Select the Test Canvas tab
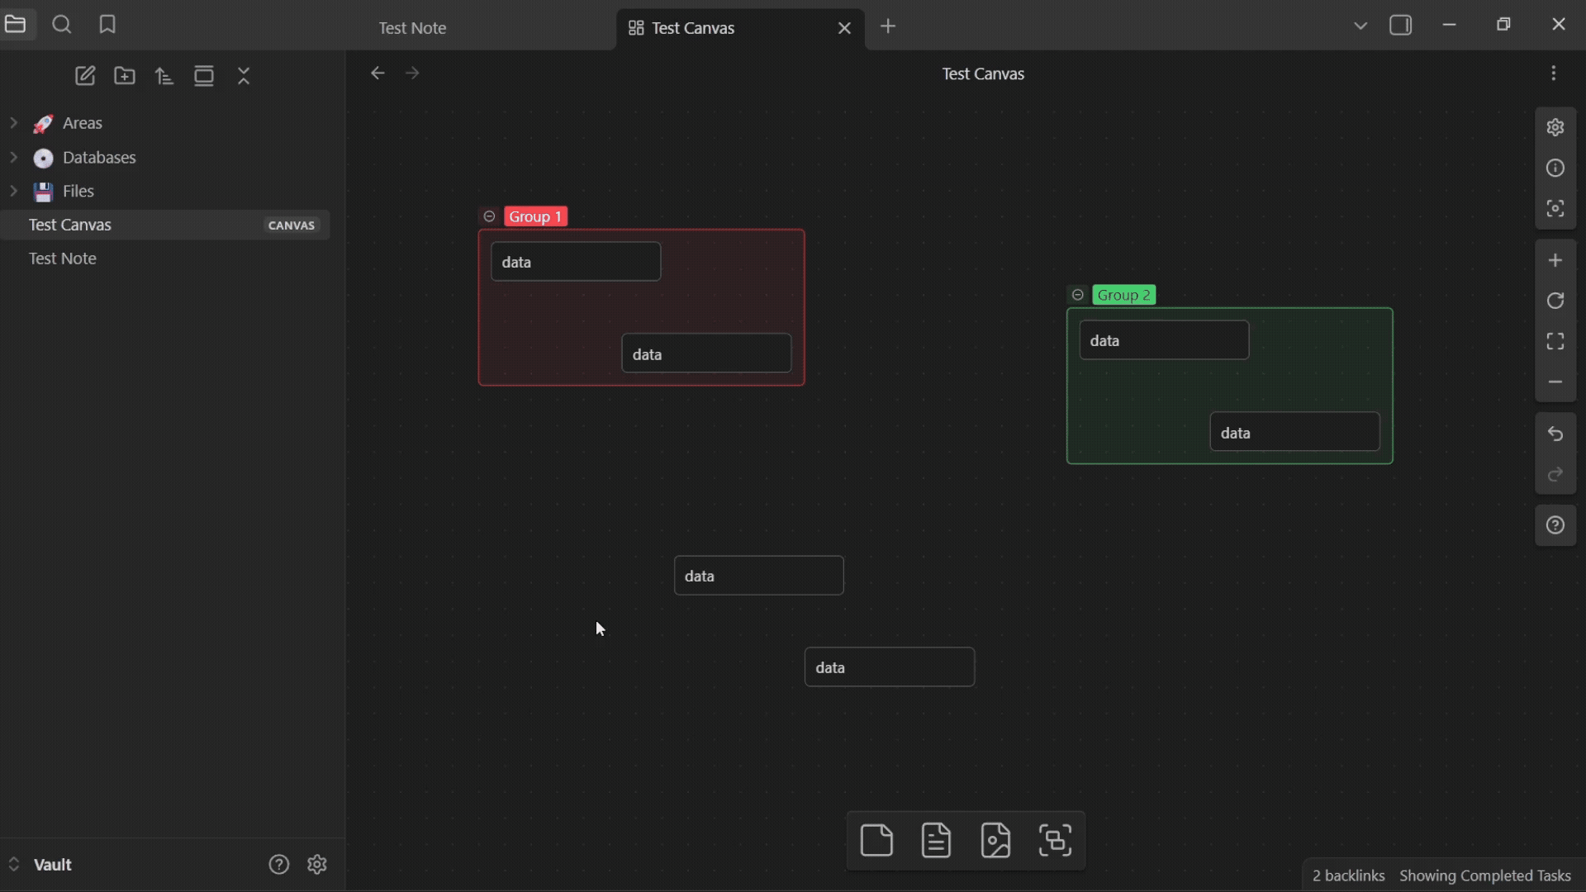This screenshot has width=1586, height=892. [694, 27]
